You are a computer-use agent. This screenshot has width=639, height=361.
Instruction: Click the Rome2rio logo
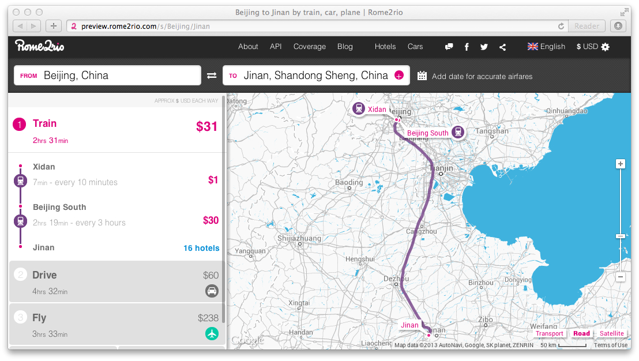(40, 46)
